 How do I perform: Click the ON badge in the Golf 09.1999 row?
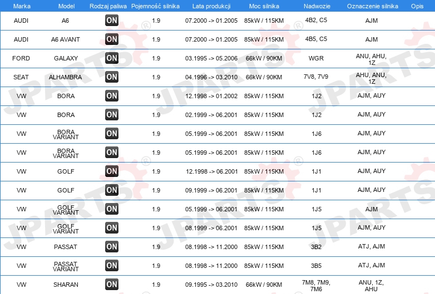coord(112,190)
